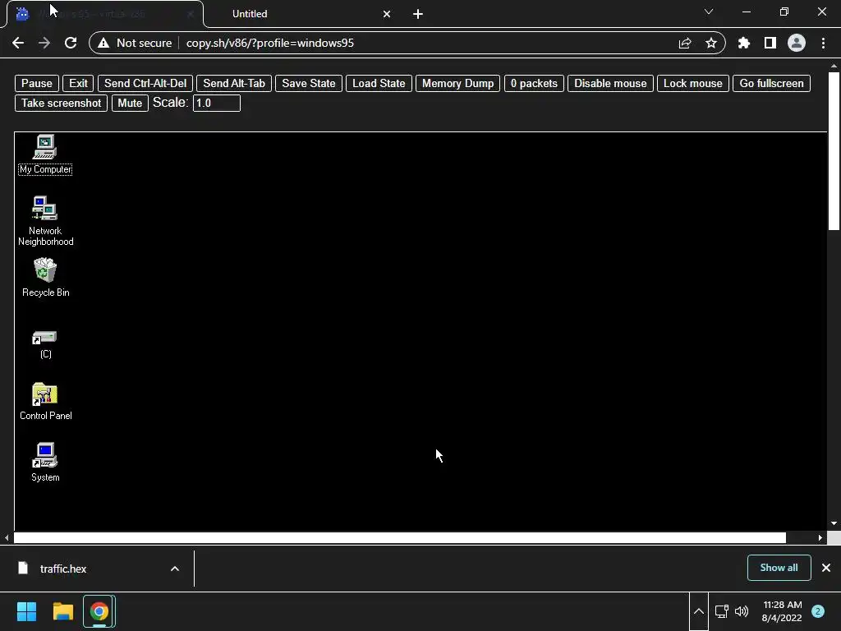Open the notification count badge
This screenshot has width=841, height=631.
click(x=818, y=611)
